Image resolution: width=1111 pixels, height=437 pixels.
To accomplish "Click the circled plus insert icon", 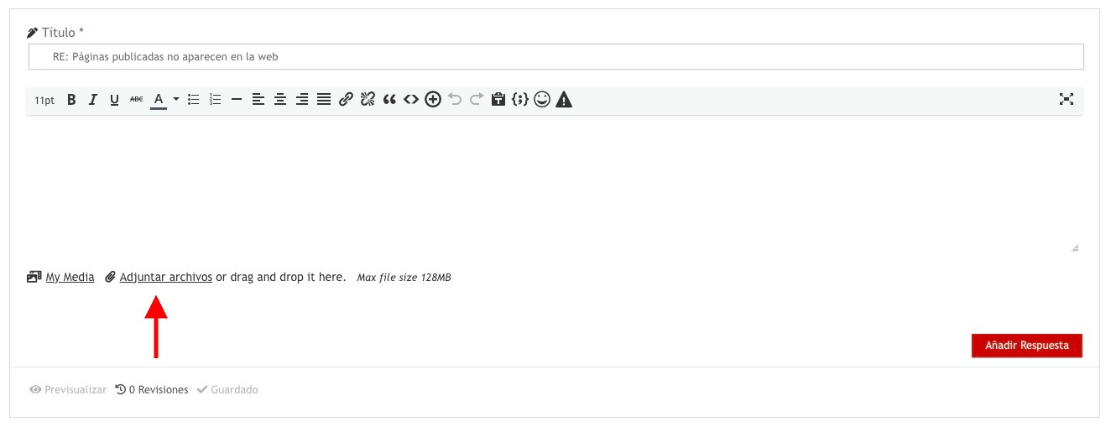I will coord(433,100).
